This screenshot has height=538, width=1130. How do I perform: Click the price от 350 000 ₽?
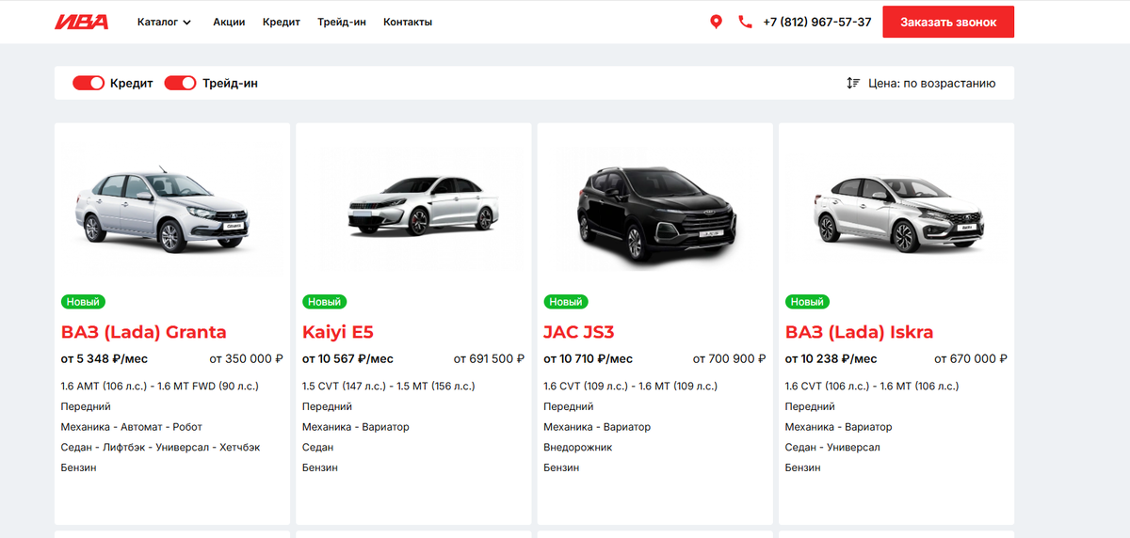click(x=247, y=359)
